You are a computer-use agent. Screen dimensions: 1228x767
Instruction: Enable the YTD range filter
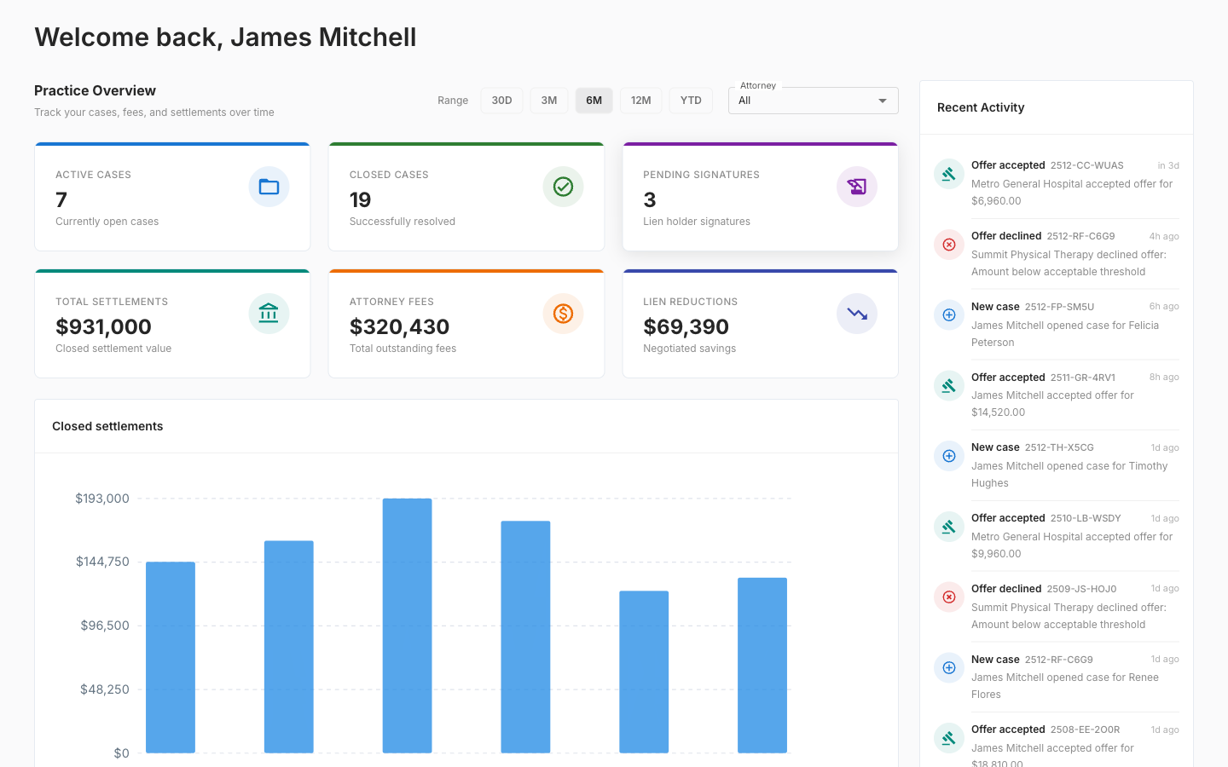tap(691, 100)
